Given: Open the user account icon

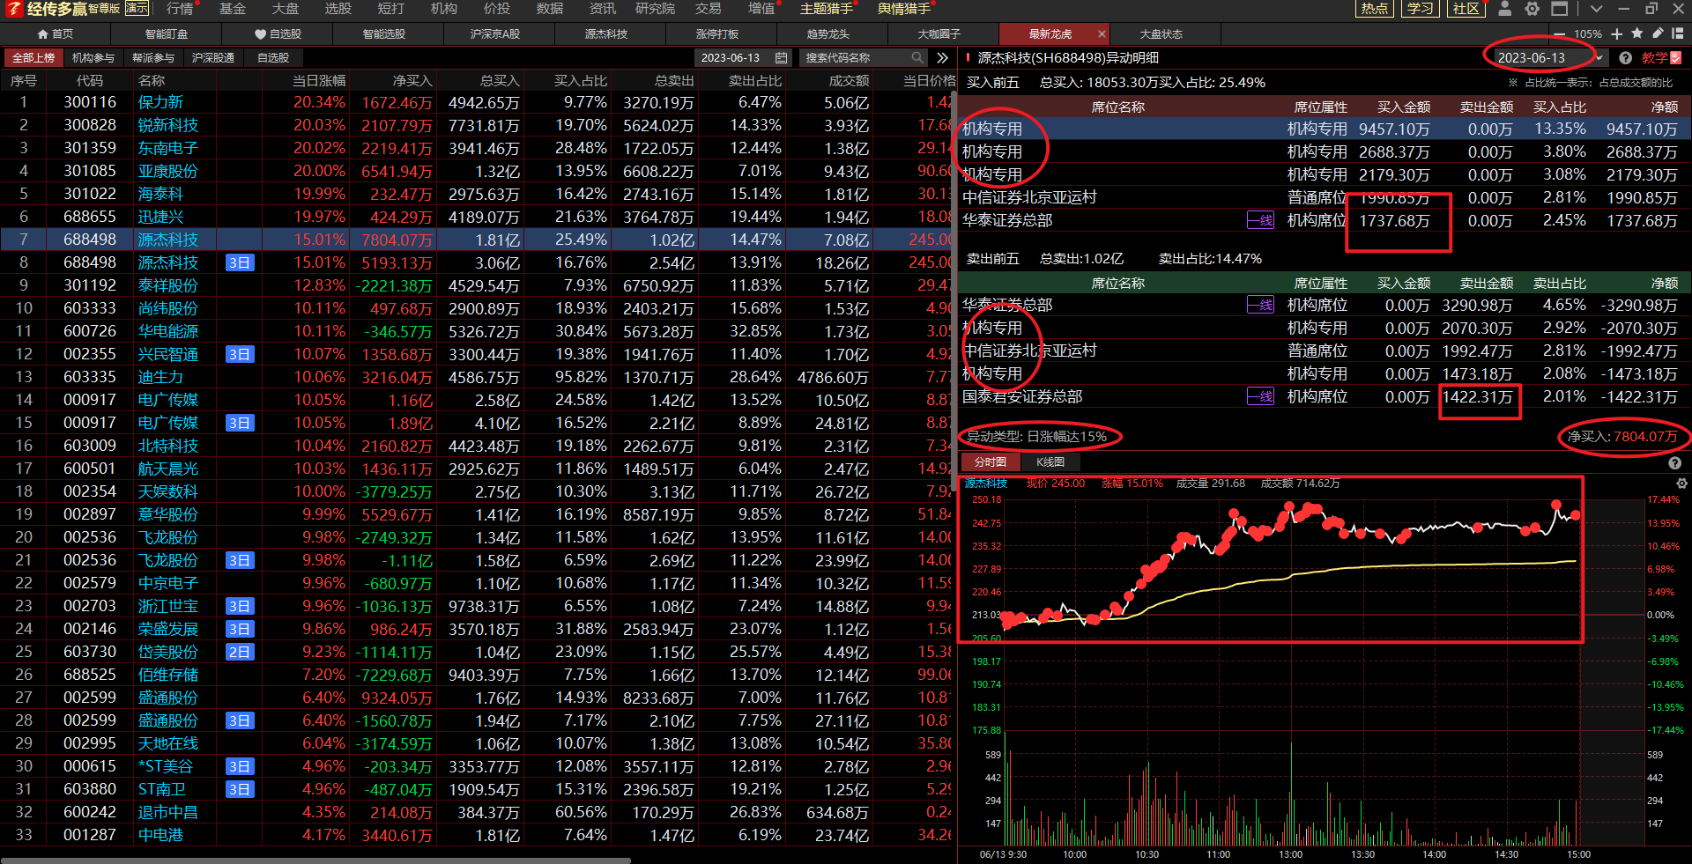Looking at the screenshot, I should click(x=1505, y=9).
